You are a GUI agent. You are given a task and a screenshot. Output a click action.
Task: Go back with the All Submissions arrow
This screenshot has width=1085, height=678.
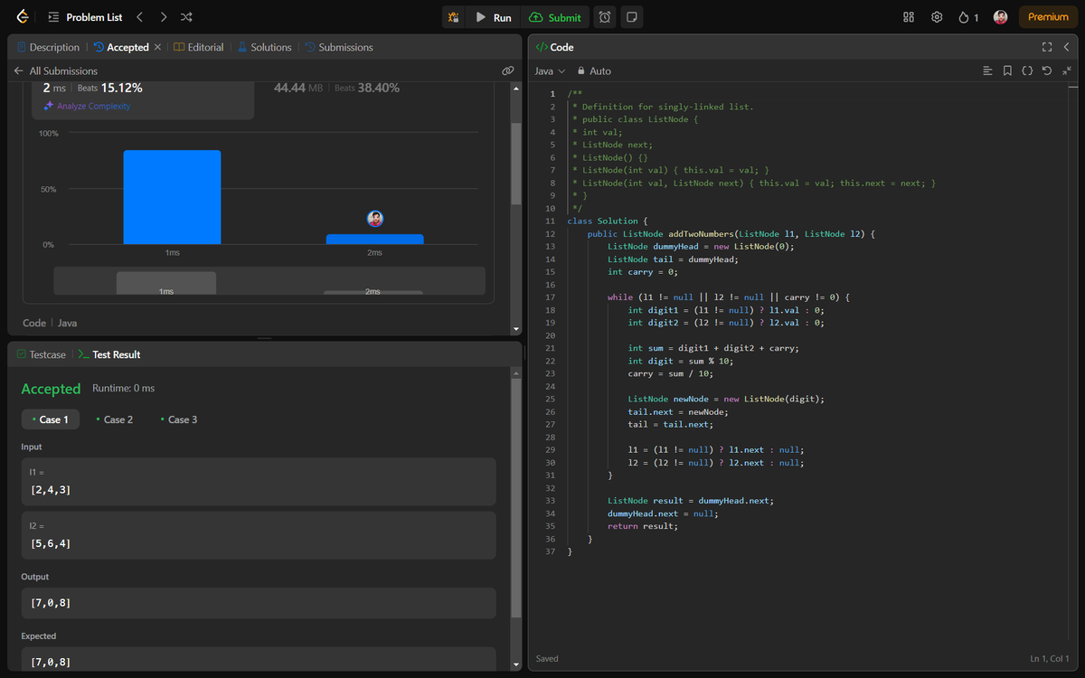coord(18,71)
